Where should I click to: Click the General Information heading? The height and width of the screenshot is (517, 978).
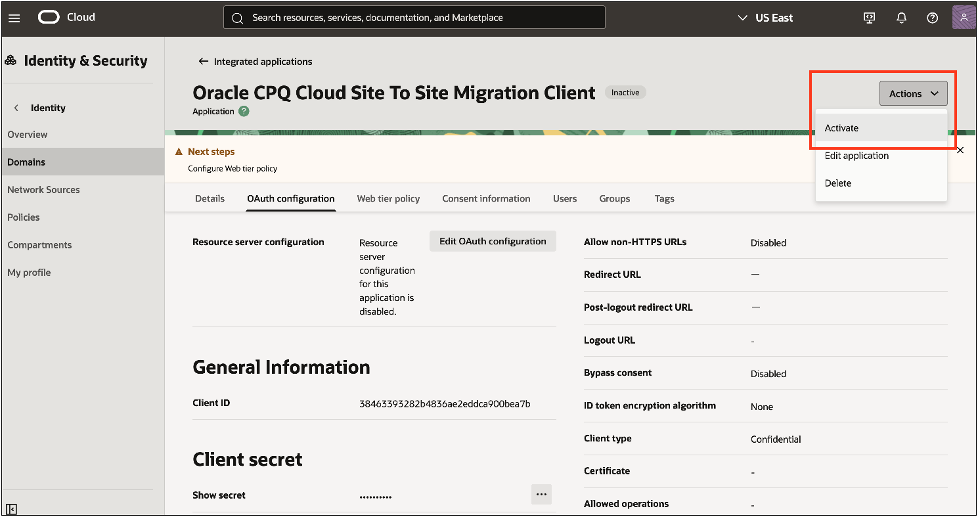281,367
